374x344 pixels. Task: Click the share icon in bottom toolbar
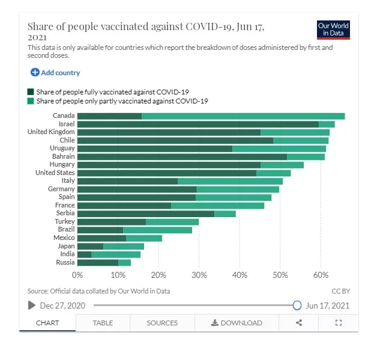click(299, 323)
